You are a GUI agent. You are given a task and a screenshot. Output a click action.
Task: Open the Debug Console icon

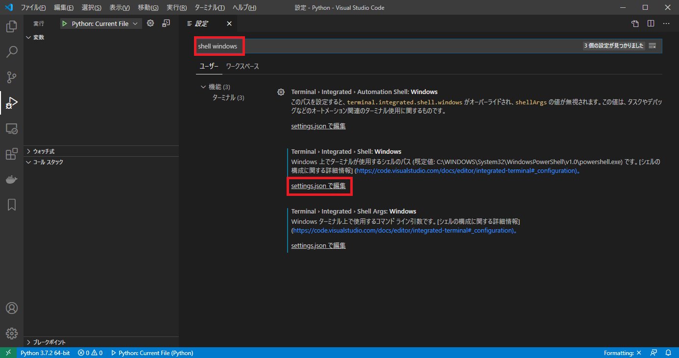166,23
